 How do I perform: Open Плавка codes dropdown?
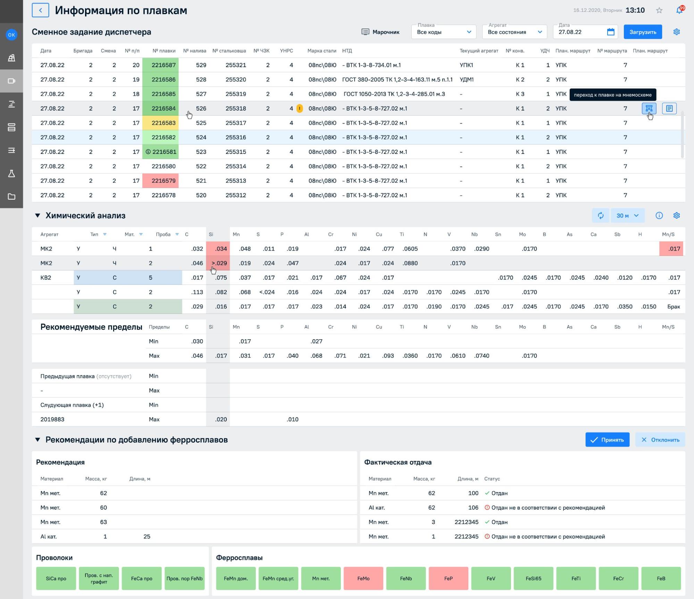tap(444, 32)
